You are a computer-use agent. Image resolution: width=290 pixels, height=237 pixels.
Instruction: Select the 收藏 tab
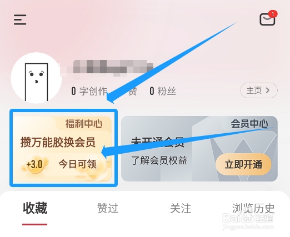pos(35,208)
